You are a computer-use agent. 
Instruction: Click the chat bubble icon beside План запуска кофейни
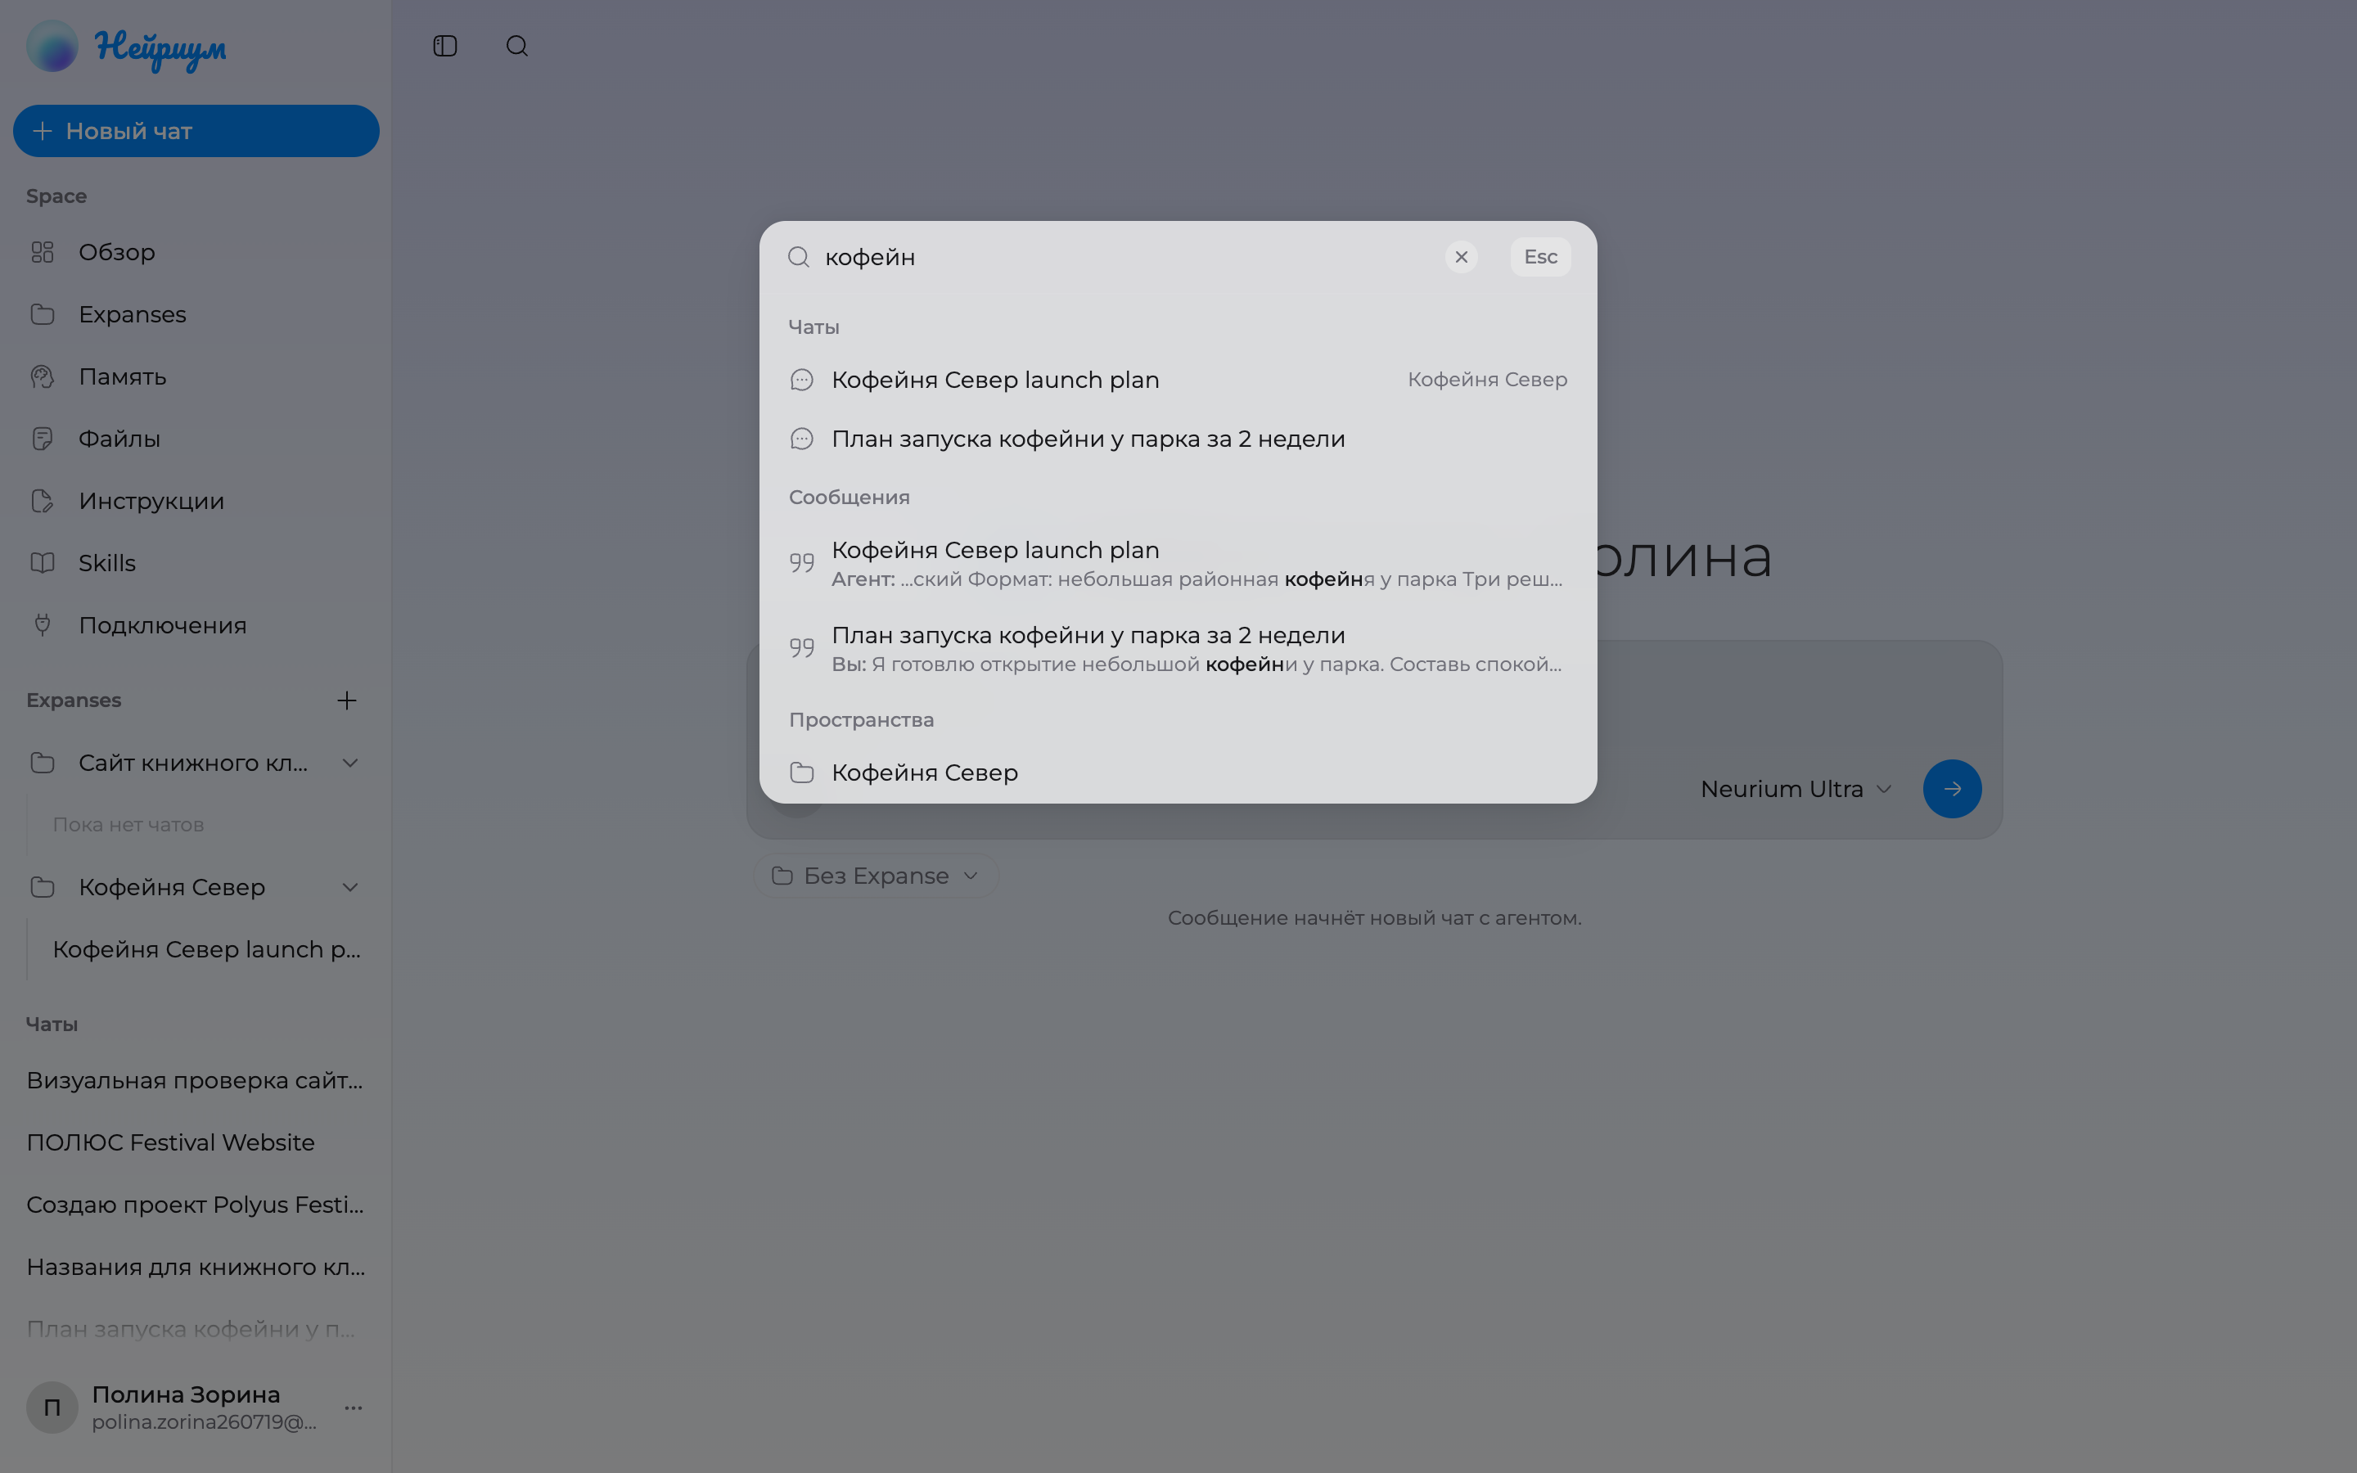pos(801,439)
